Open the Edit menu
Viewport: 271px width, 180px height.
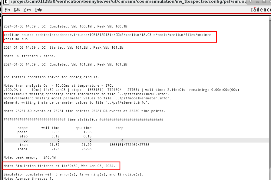17,9
